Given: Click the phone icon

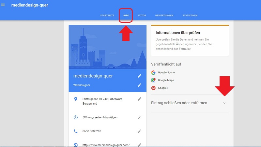Looking at the screenshot, I should pos(76,131).
